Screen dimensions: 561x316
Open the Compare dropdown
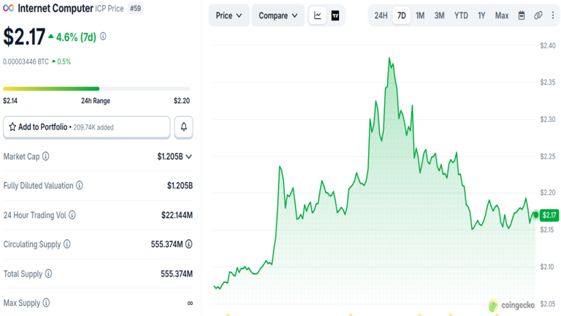coord(278,15)
